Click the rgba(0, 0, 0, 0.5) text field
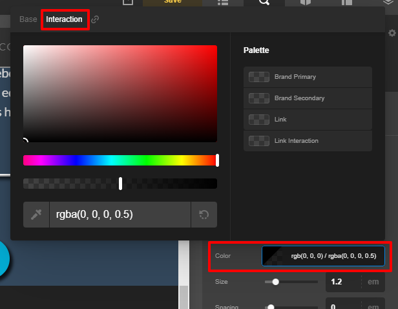 coord(120,215)
